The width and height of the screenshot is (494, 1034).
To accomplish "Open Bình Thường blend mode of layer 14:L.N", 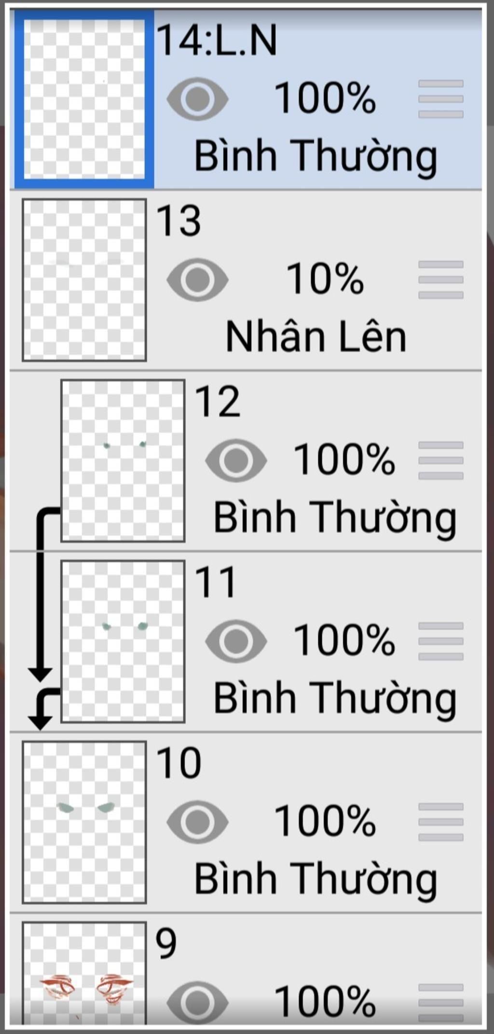I will [316, 157].
